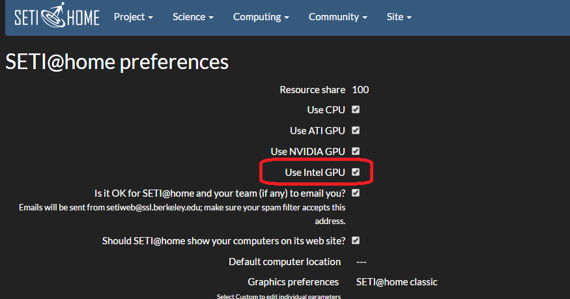Screen dimensions: 570x299
Task: Click the Default computer location value
Action: click(x=361, y=262)
